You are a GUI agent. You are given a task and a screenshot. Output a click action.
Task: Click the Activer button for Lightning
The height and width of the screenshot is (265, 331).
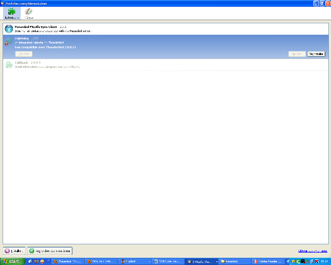(x=297, y=54)
